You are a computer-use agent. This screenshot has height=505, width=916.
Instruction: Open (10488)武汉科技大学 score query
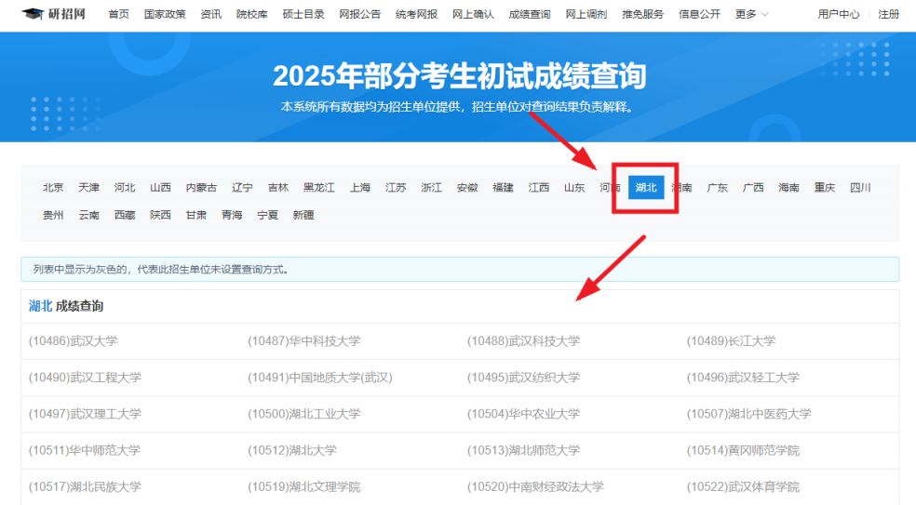523,341
